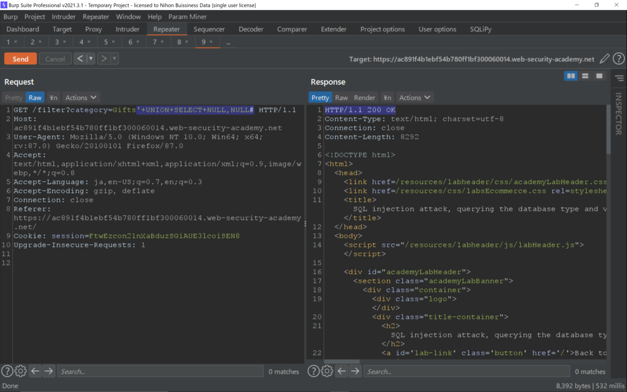Open the Inspector panel hamburger icon
Image resolution: width=627 pixels, height=392 pixels.
[x=619, y=78]
